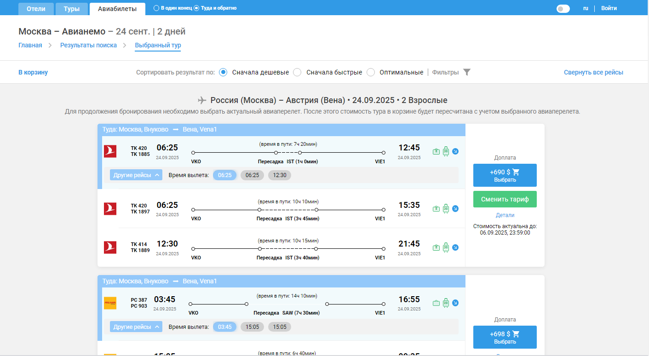Toggle the switch next to the language selector

tap(563, 8)
